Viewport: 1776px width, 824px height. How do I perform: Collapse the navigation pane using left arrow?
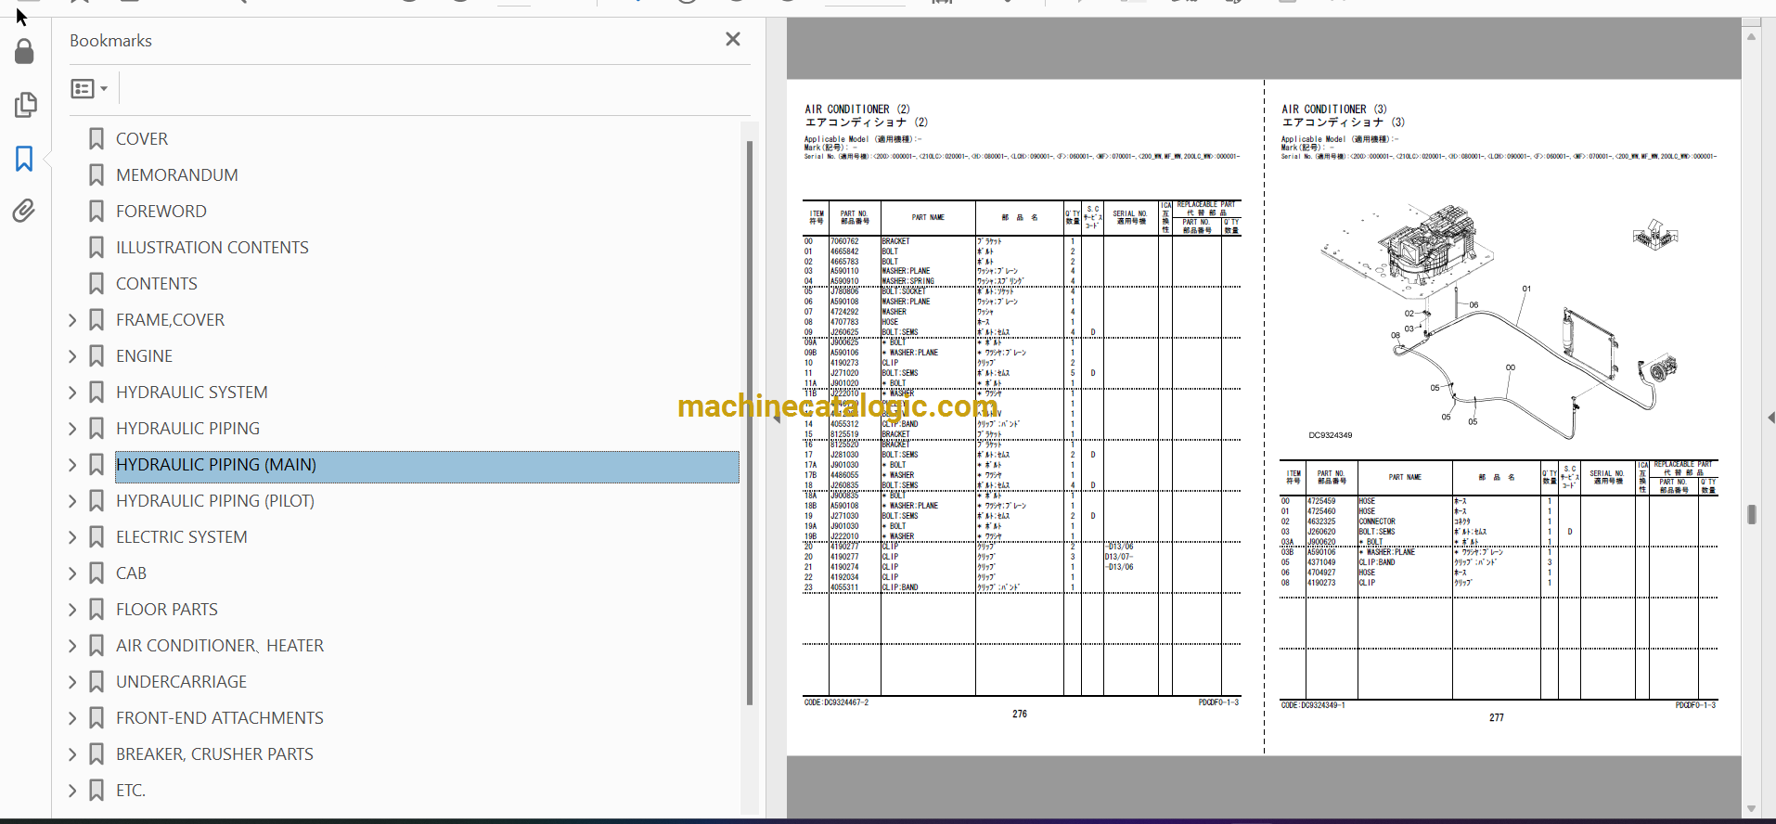pyautogui.click(x=777, y=418)
